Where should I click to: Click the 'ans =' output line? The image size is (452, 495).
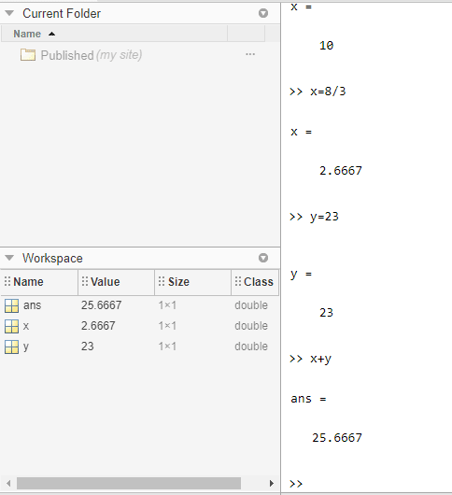tap(308, 399)
